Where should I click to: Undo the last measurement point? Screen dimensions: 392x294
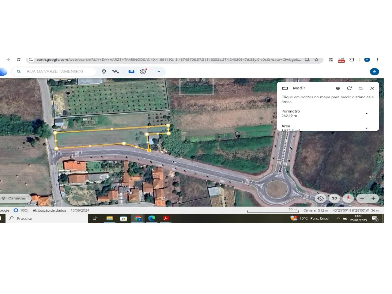(361, 88)
